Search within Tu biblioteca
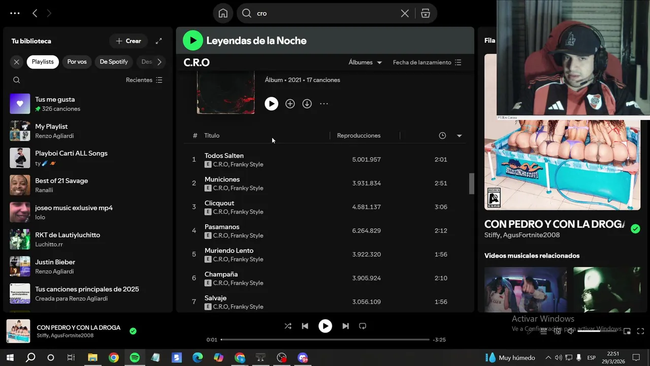 17,80
